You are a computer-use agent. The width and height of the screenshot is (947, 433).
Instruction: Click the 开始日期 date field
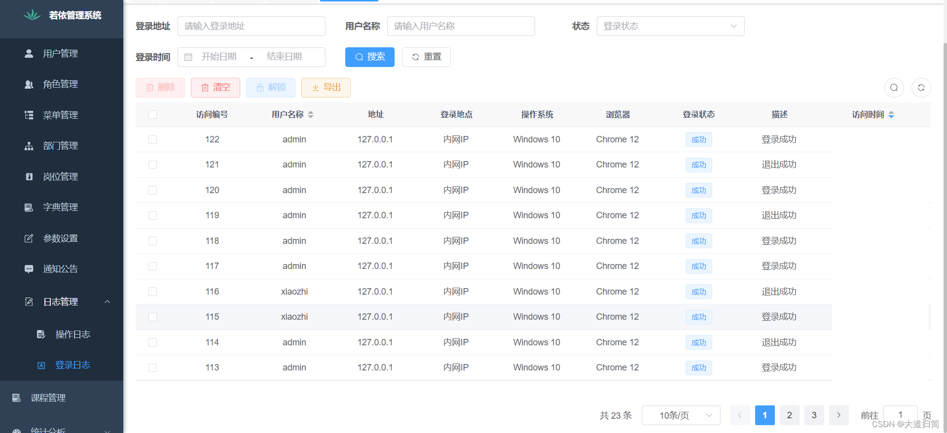coord(219,57)
